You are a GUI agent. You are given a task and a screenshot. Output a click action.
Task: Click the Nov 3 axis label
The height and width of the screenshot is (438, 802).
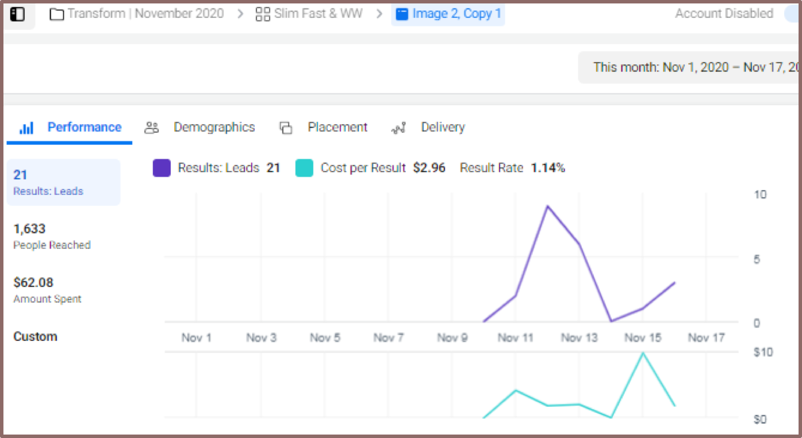[261, 338]
